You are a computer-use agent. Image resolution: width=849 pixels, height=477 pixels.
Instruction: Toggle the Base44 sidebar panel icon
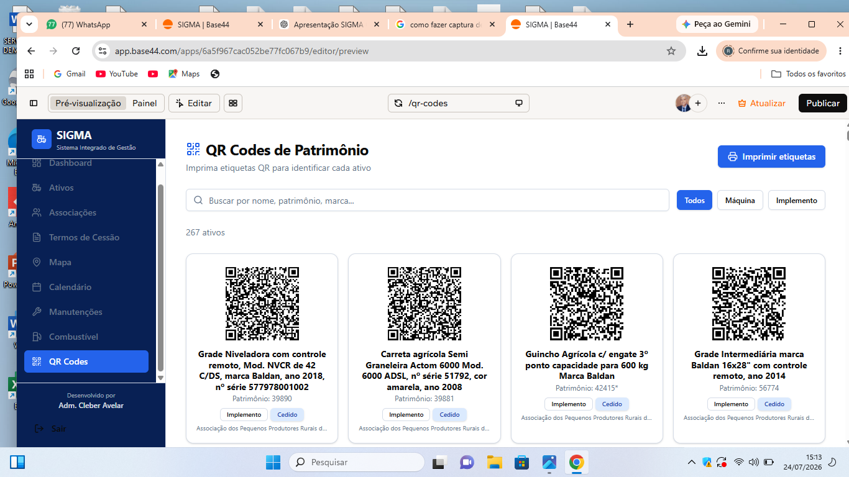tap(34, 103)
